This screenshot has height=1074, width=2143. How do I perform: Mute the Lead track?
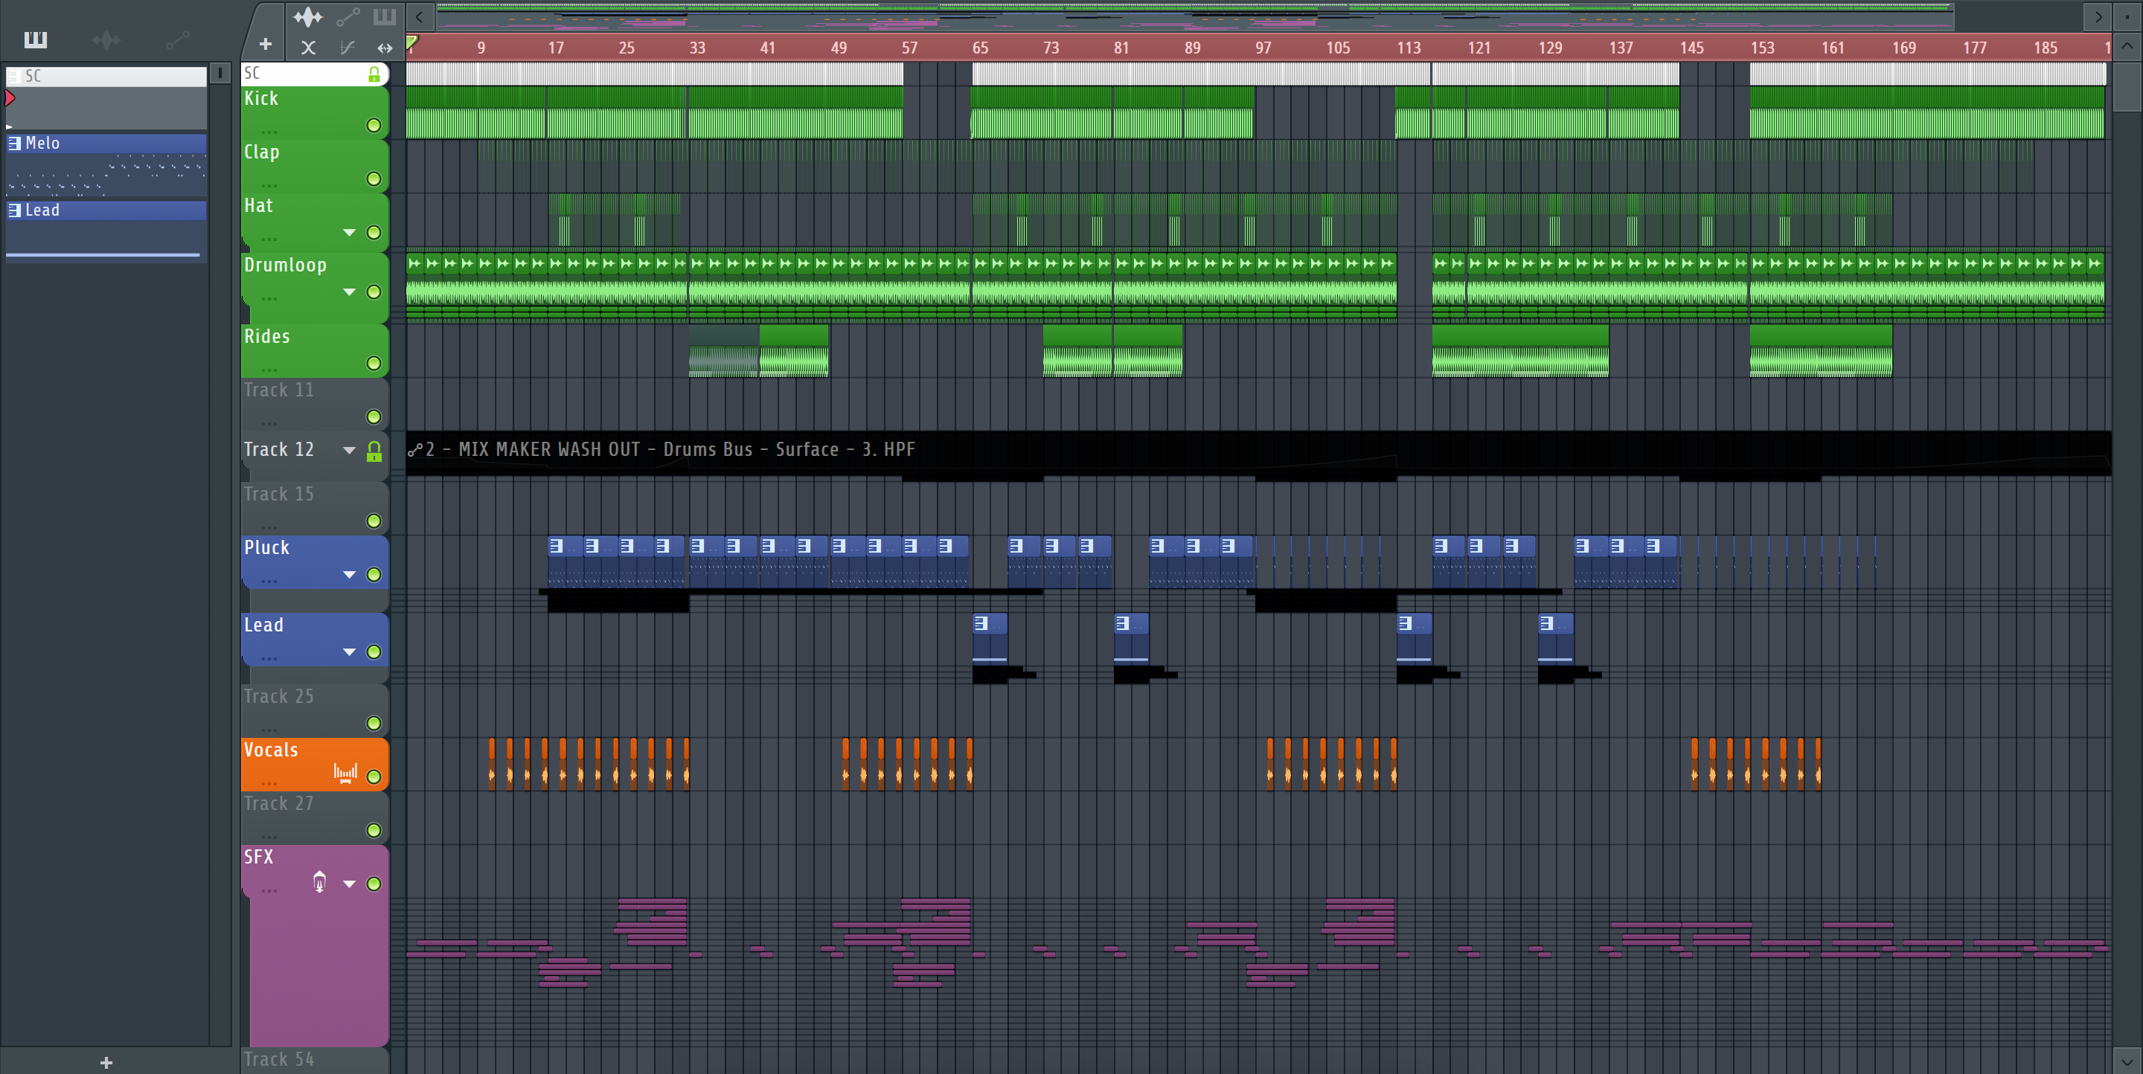coord(374,652)
